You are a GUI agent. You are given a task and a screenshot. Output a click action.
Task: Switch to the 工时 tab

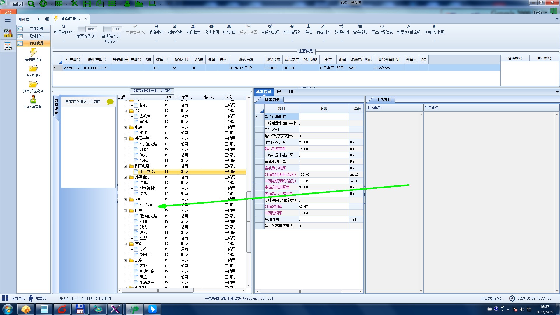pos(291,92)
